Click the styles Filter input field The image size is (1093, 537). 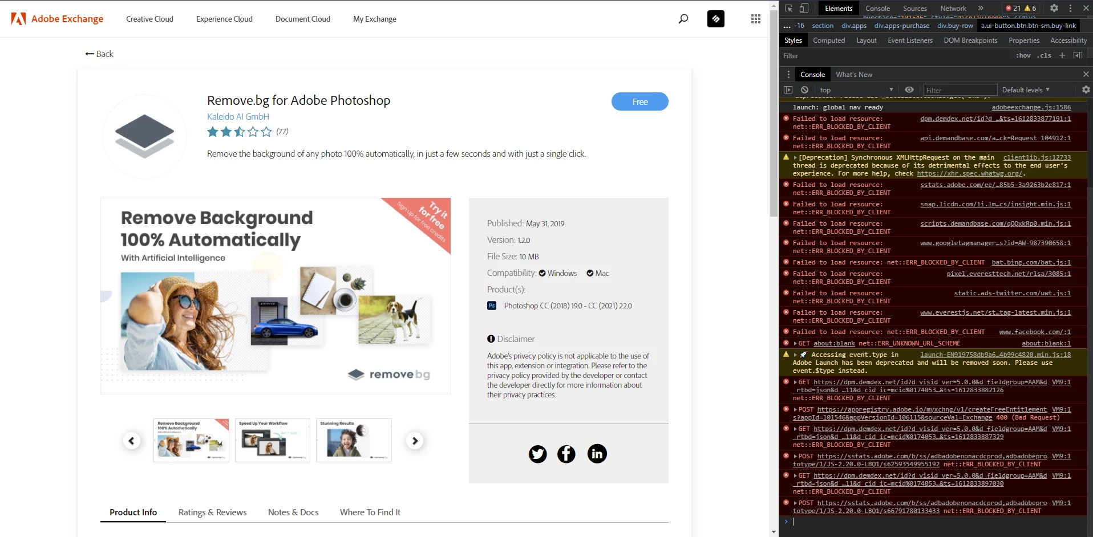(x=896, y=55)
